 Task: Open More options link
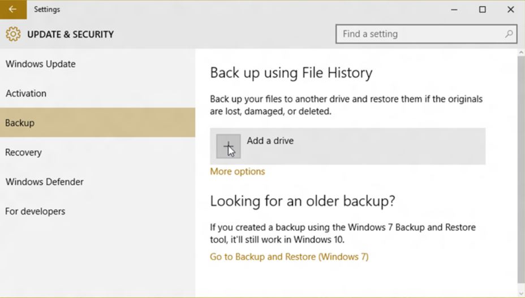point(238,171)
